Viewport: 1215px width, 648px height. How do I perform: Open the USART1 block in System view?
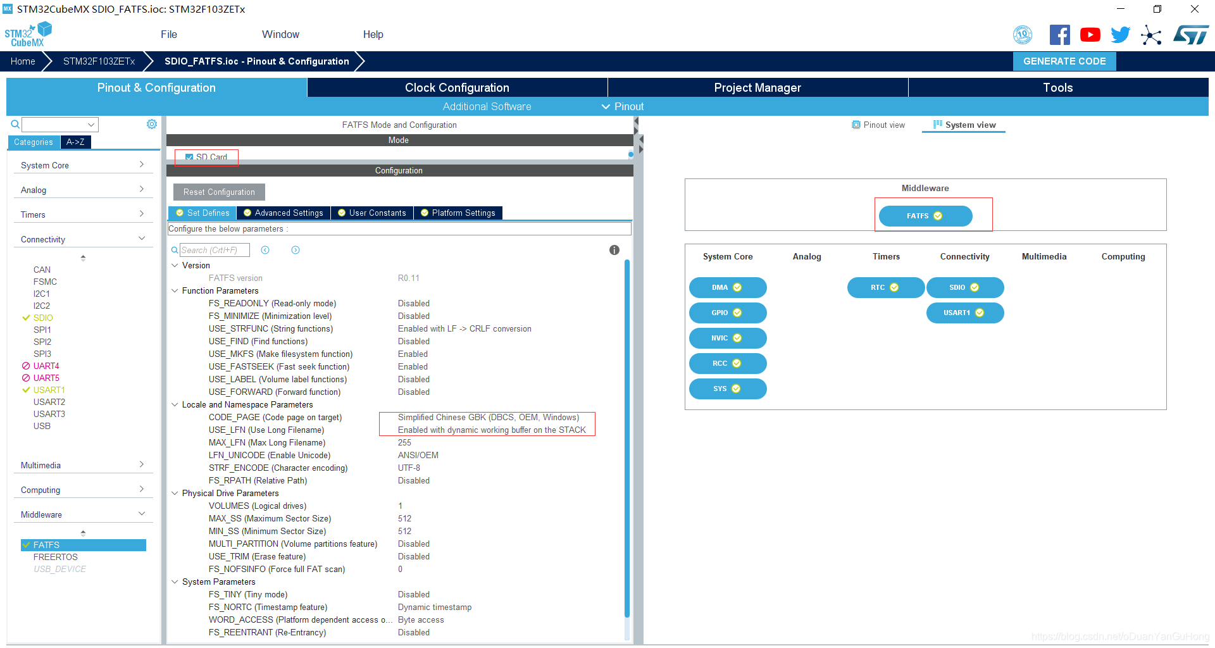pos(965,313)
